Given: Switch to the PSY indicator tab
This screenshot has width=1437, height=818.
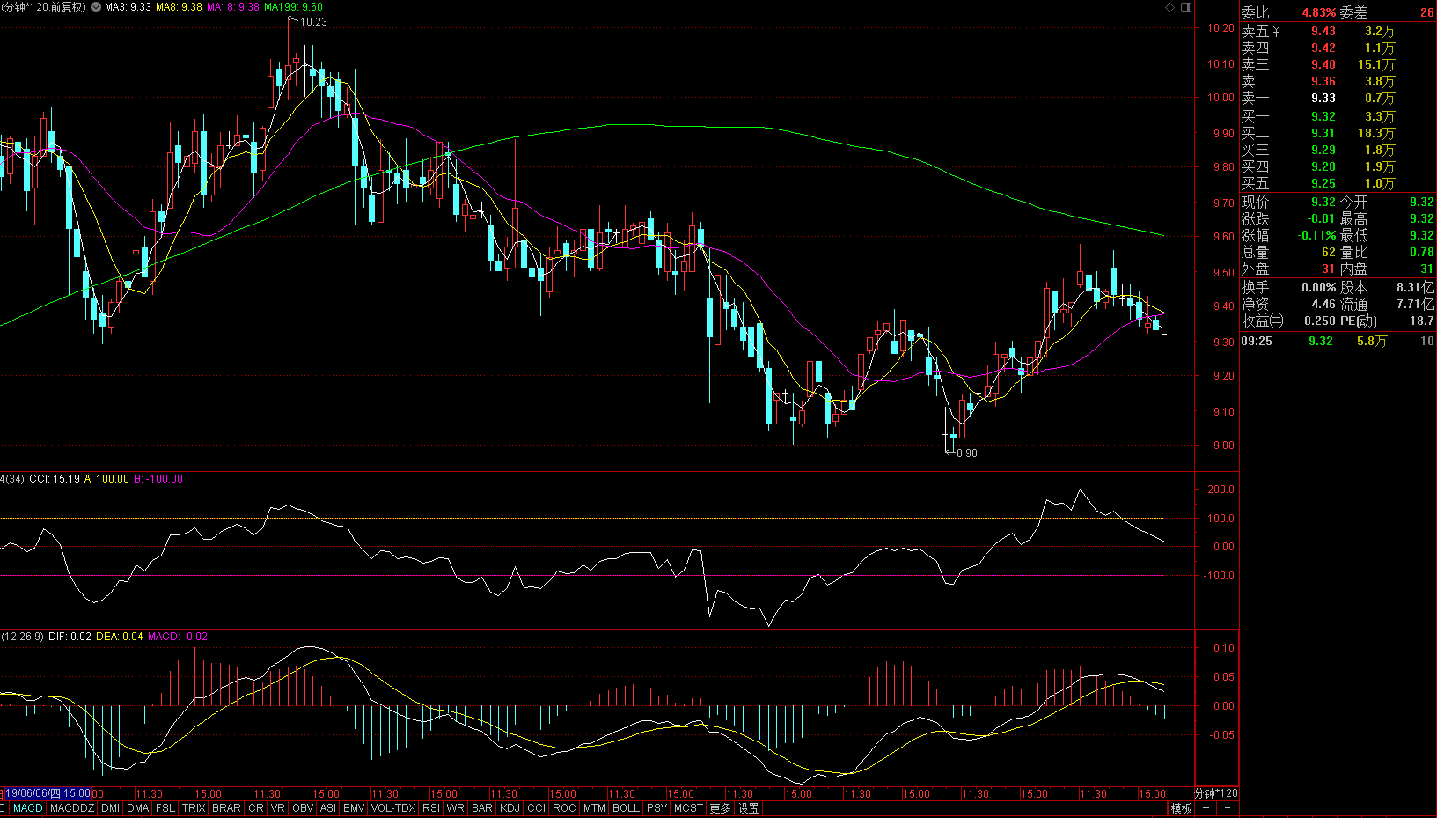Looking at the screenshot, I should pos(656,808).
